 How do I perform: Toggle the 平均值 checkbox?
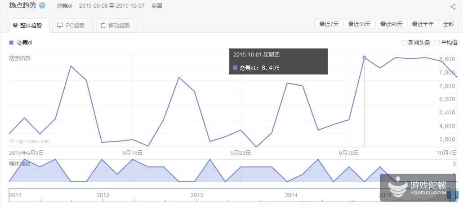pos(437,43)
